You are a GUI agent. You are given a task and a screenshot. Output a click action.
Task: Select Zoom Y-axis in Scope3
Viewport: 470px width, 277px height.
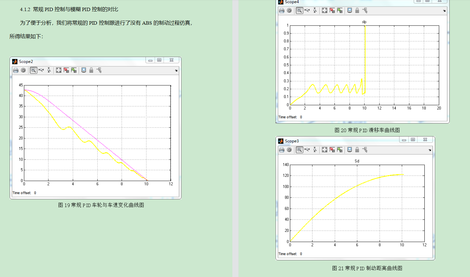pos(315,150)
